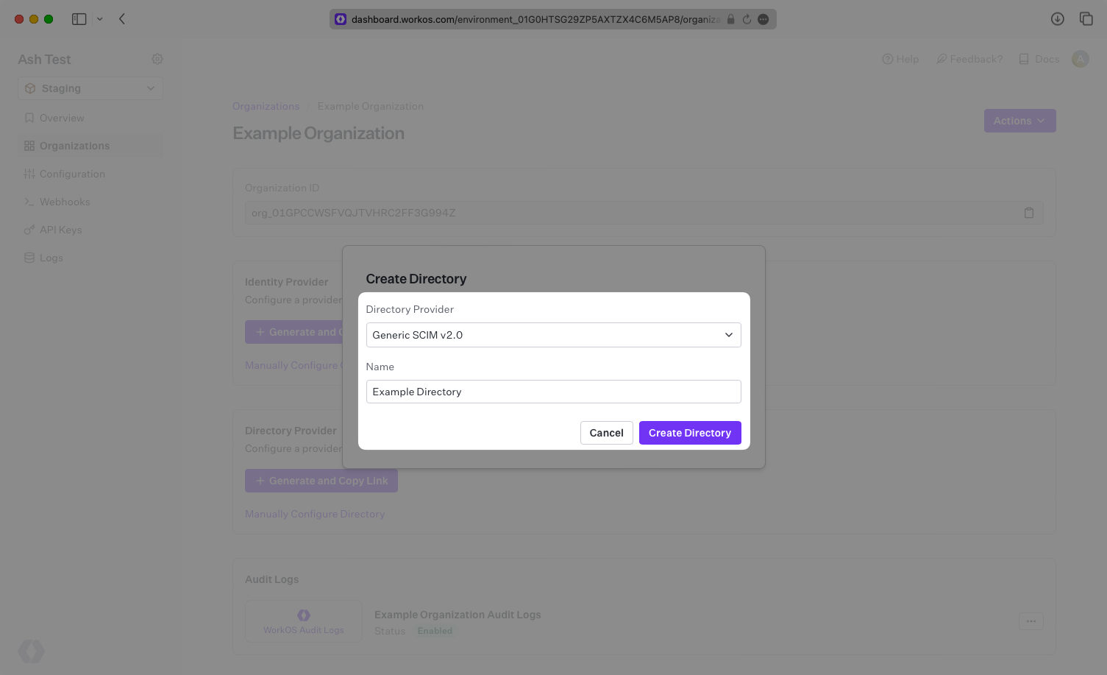1107x675 pixels.
Task: Open the Directory Provider dropdown
Action: [553, 335]
